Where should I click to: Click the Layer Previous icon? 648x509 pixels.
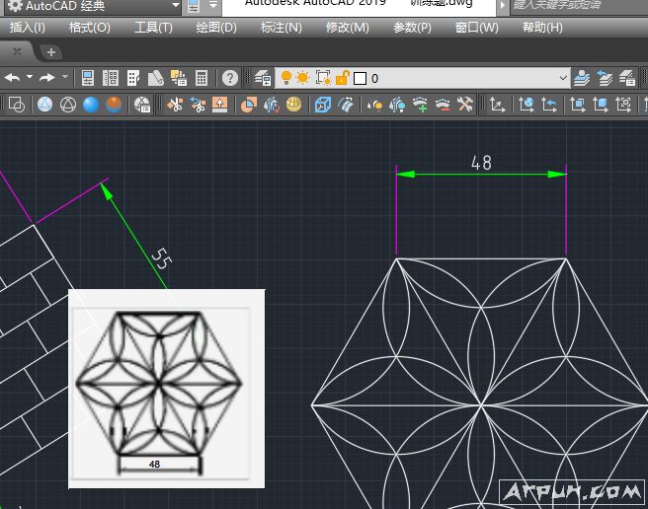pyautogui.click(x=605, y=78)
